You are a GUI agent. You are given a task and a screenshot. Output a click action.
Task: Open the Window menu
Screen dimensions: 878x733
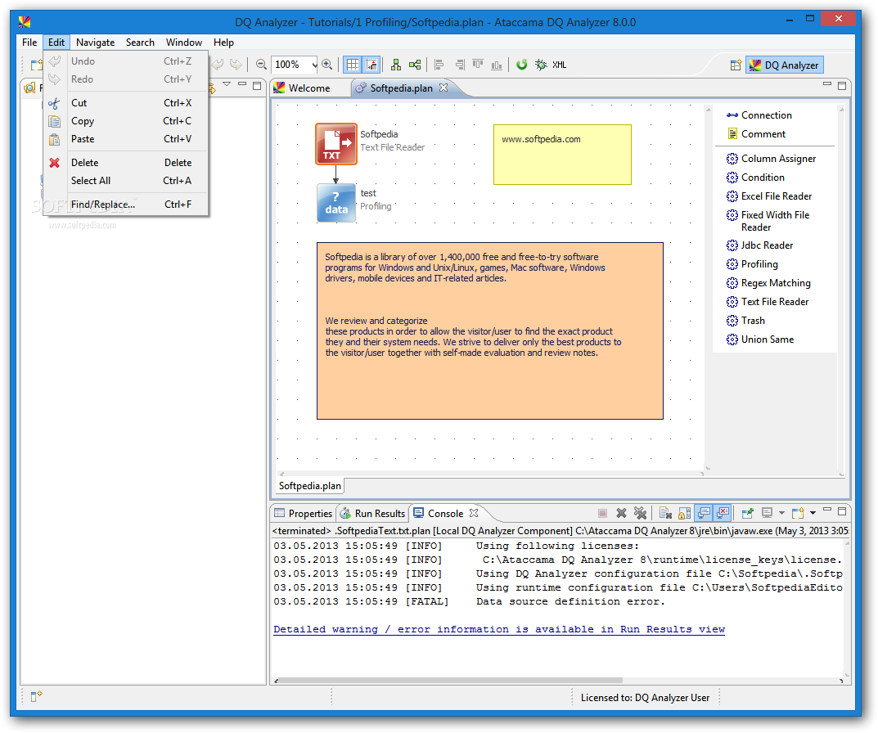coord(183,42)
